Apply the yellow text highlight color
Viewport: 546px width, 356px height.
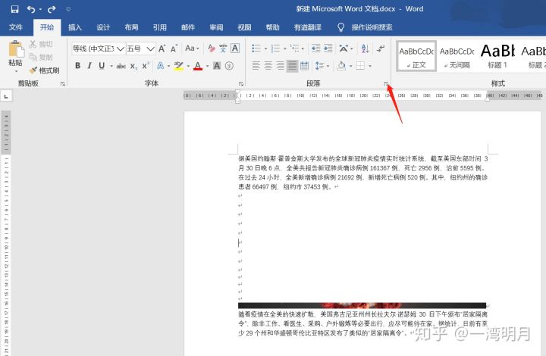[x=179, y=66]
